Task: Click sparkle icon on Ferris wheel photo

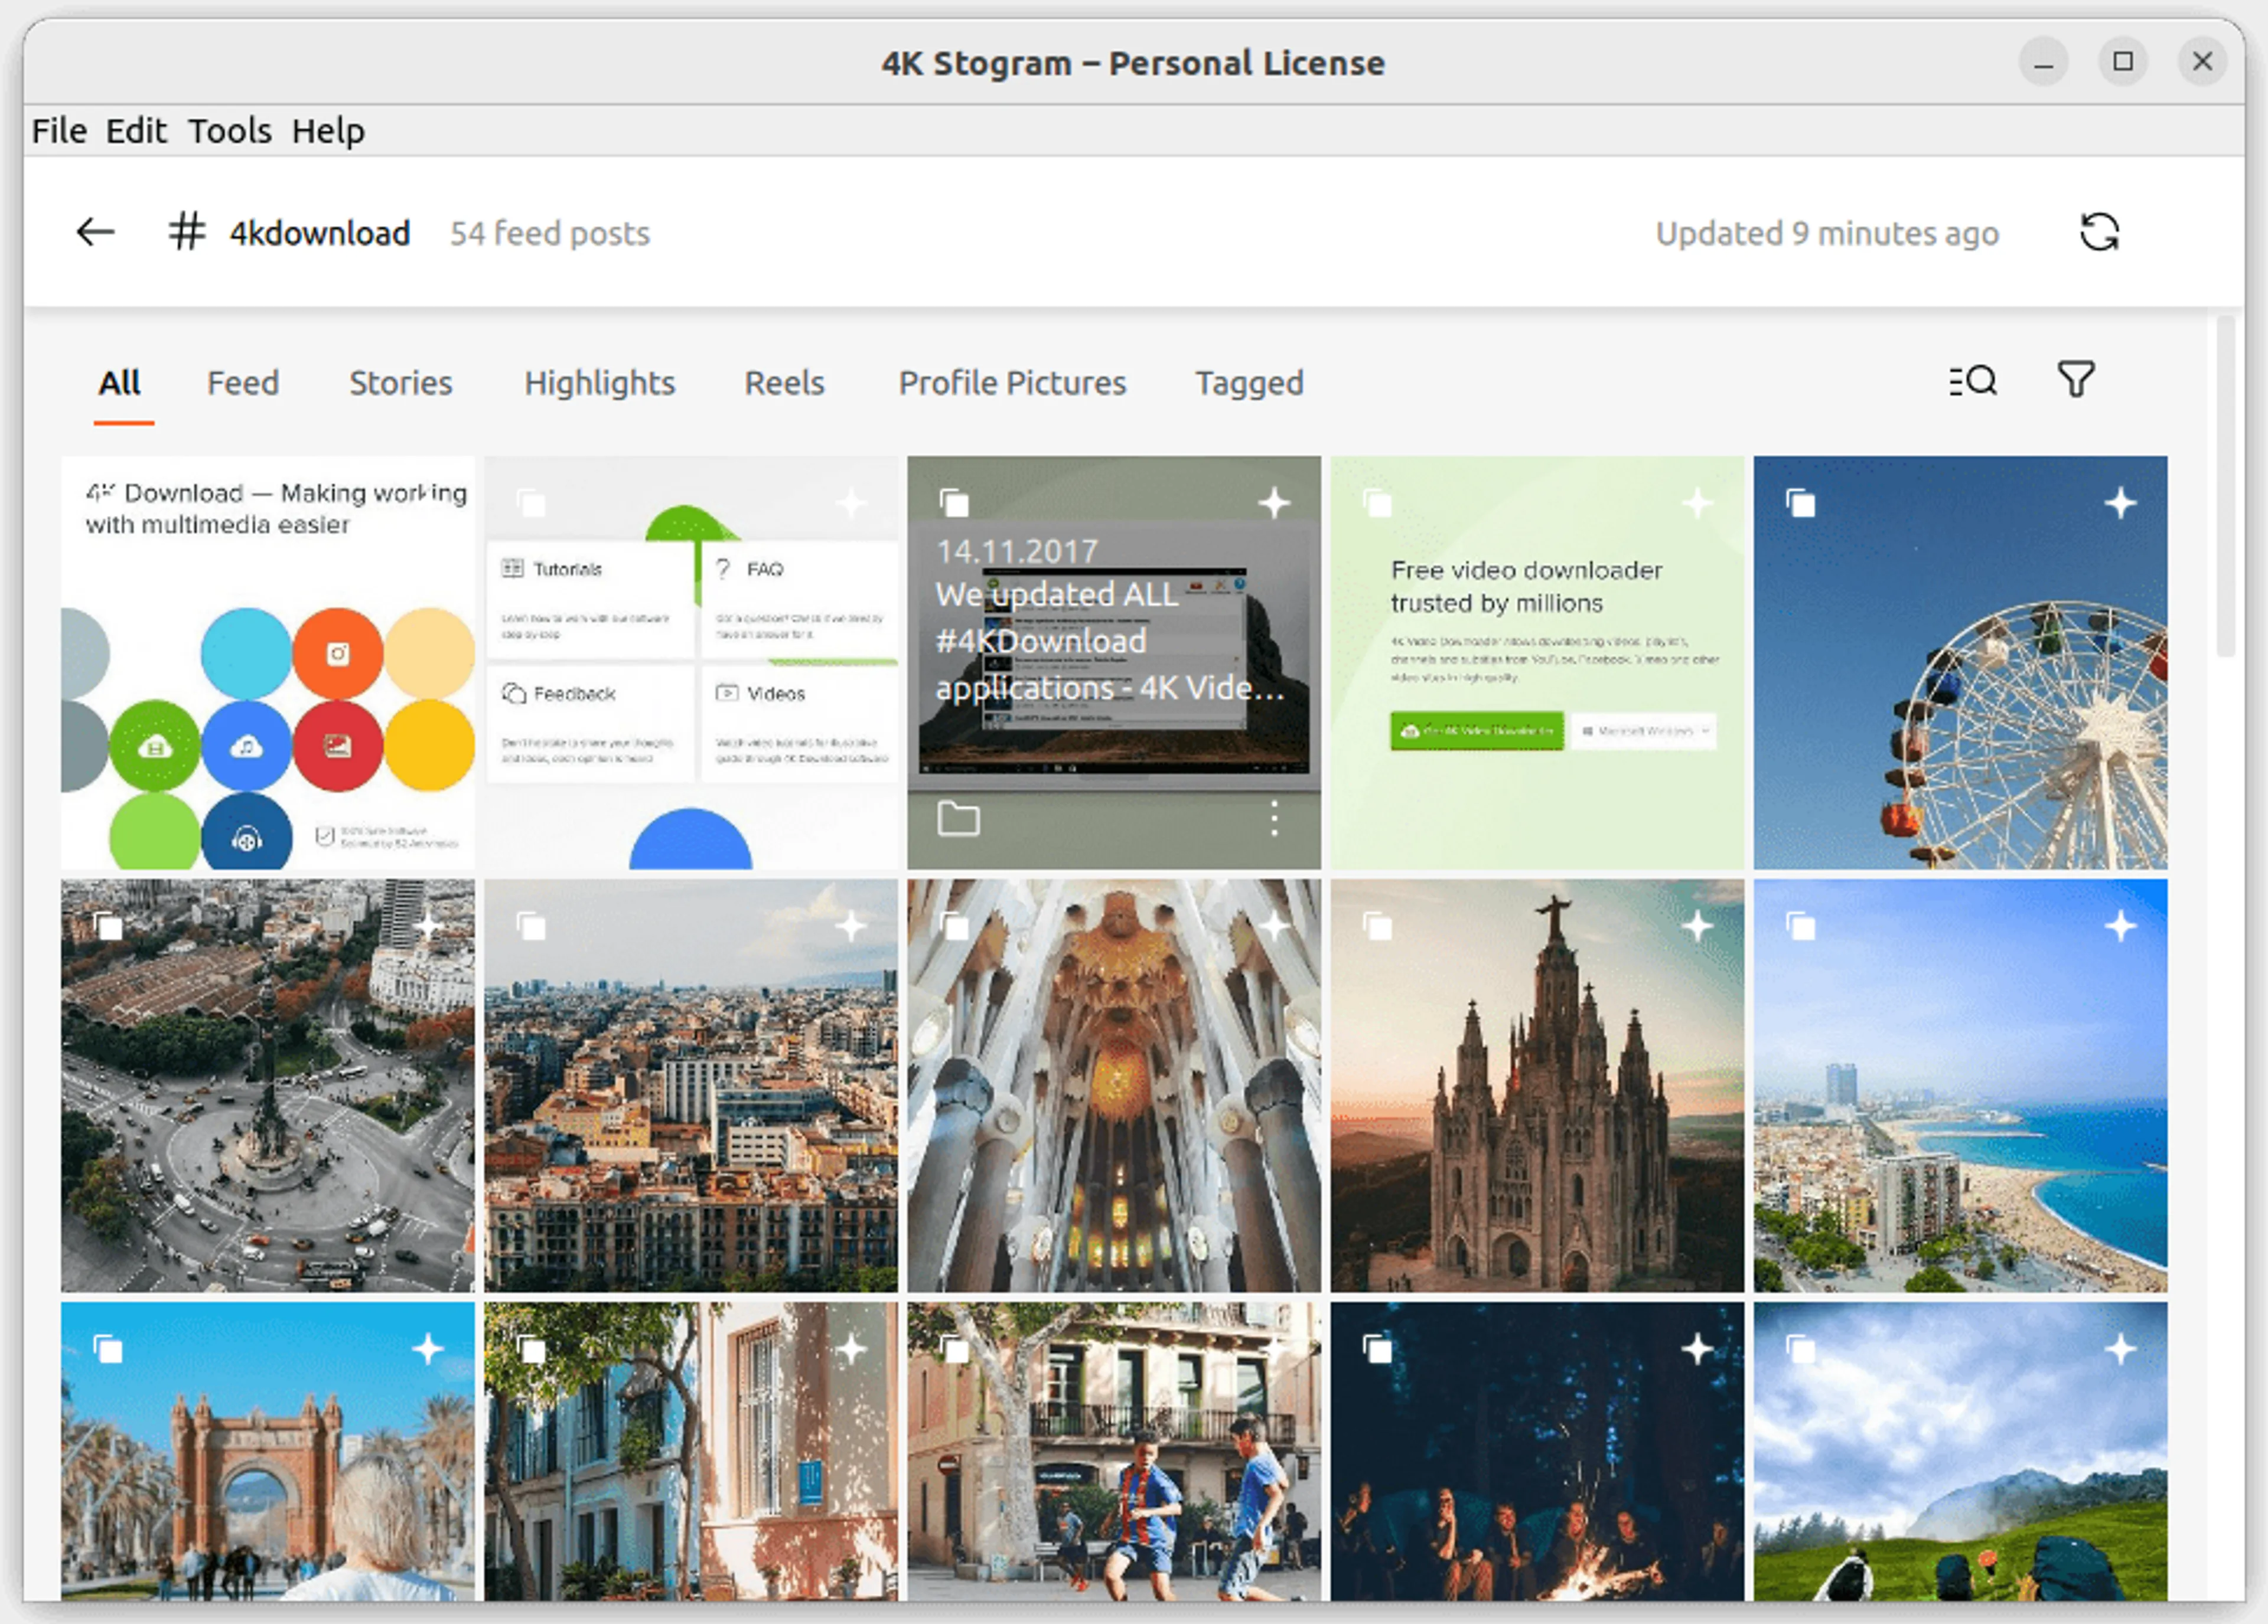Action: [x=2120, y=503]
